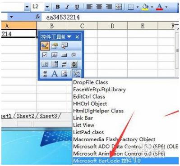Image resolution: width=180 pixels, height=166 pixels.
Task: Switch to Sheet3 tab
Action: (48, 116)
